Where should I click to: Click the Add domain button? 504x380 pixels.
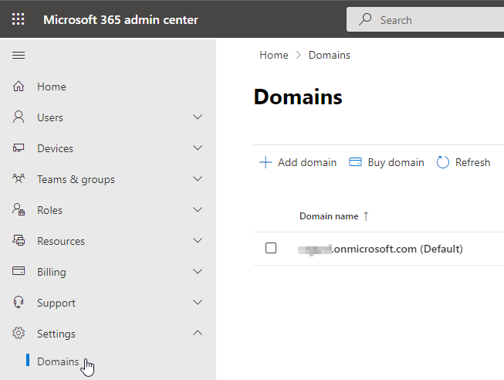tap(298, 162)
